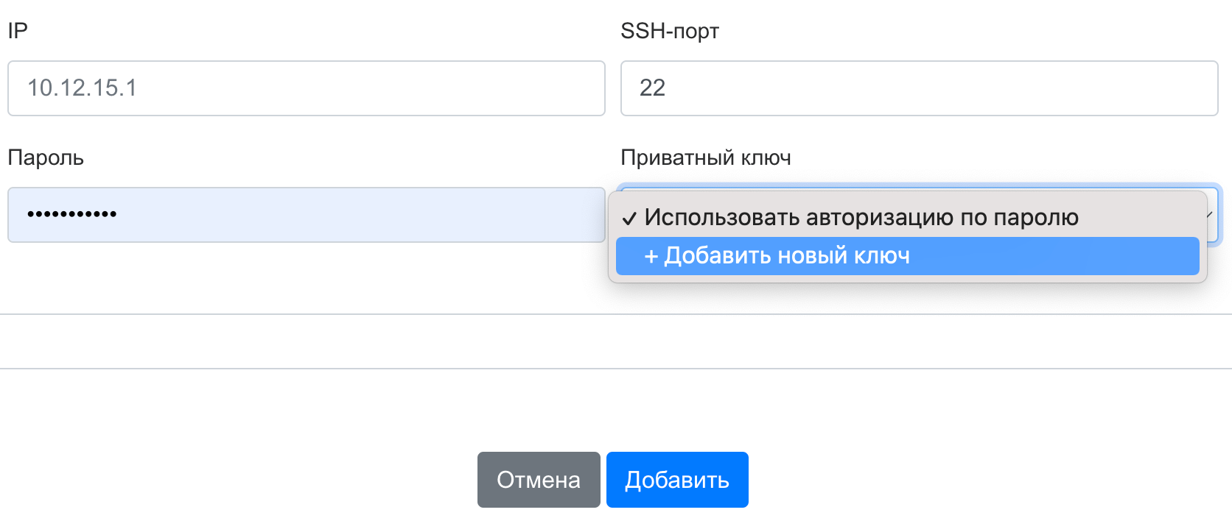The image size is (1232, 518).
Task: Click the 10.12.15.1 address text
Action: [82, 88]
